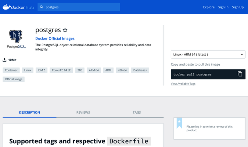Open Docker Official Images link
The width and height of the screenshot is (248, 147).
coord(55,38)
